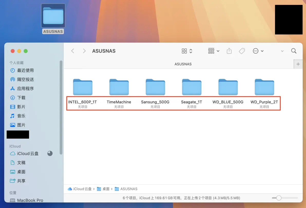Select the ASUSNAS tab label

tap(183, 64)
